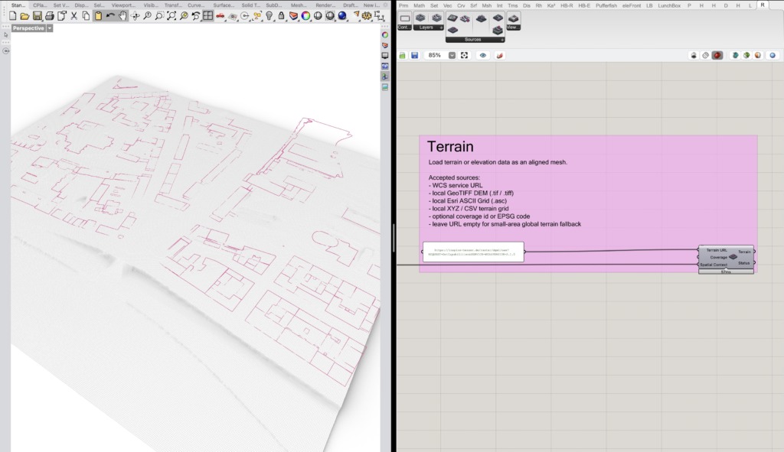The height and width of the screenshot is (452, 784).
Task: Open the 85% zoom dropdown
Action: point(452,55)
